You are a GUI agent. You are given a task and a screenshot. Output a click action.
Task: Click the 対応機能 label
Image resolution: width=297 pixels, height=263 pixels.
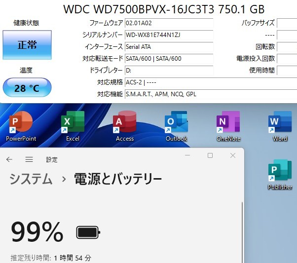(110, 94)
